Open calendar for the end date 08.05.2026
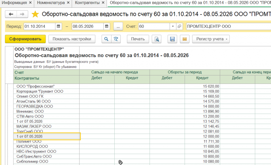Screen dimensions: 271x165 point(107,26)
